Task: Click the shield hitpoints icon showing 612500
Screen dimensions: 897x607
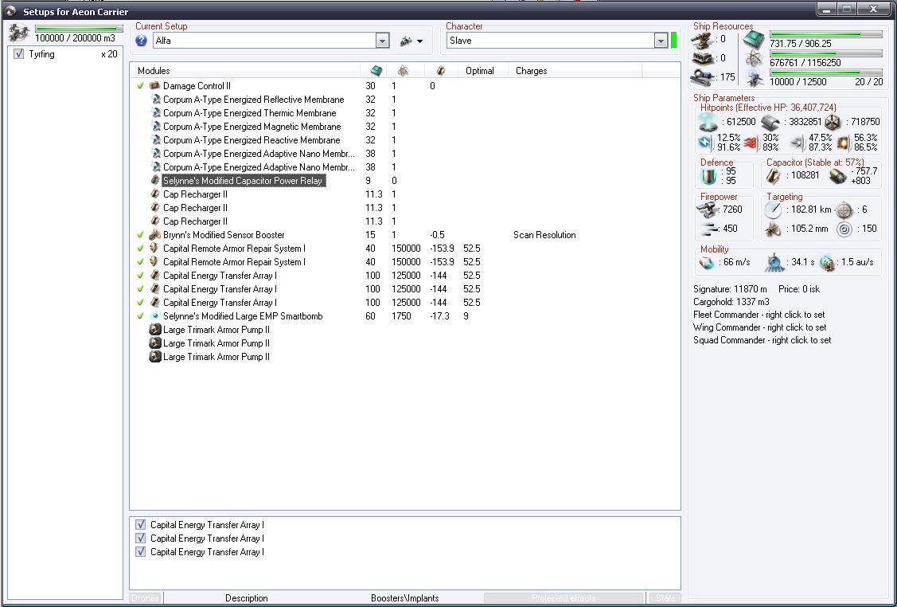Action: click(x=709, y=121)
